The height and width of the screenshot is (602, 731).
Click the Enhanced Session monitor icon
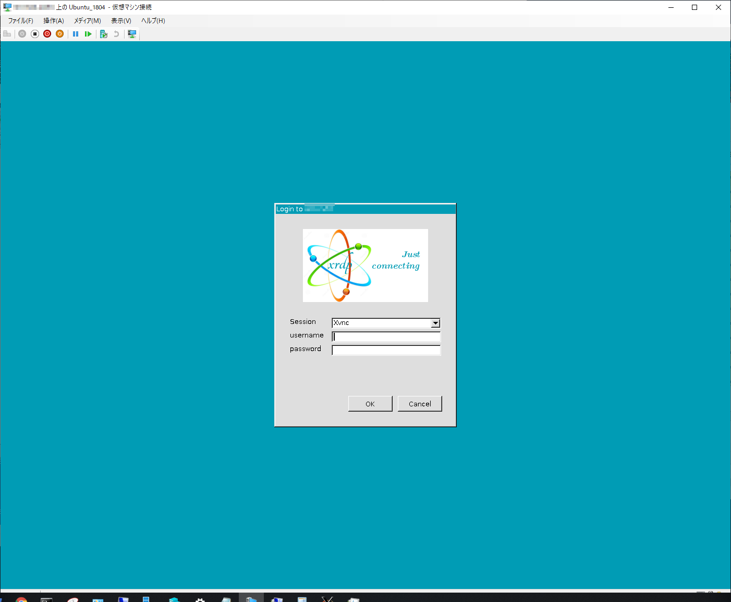click(132, 34)
